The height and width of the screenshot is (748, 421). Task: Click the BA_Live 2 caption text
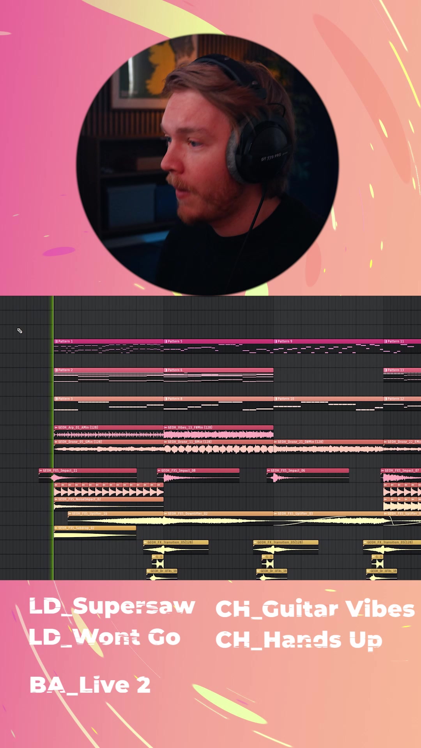(90, 685)
